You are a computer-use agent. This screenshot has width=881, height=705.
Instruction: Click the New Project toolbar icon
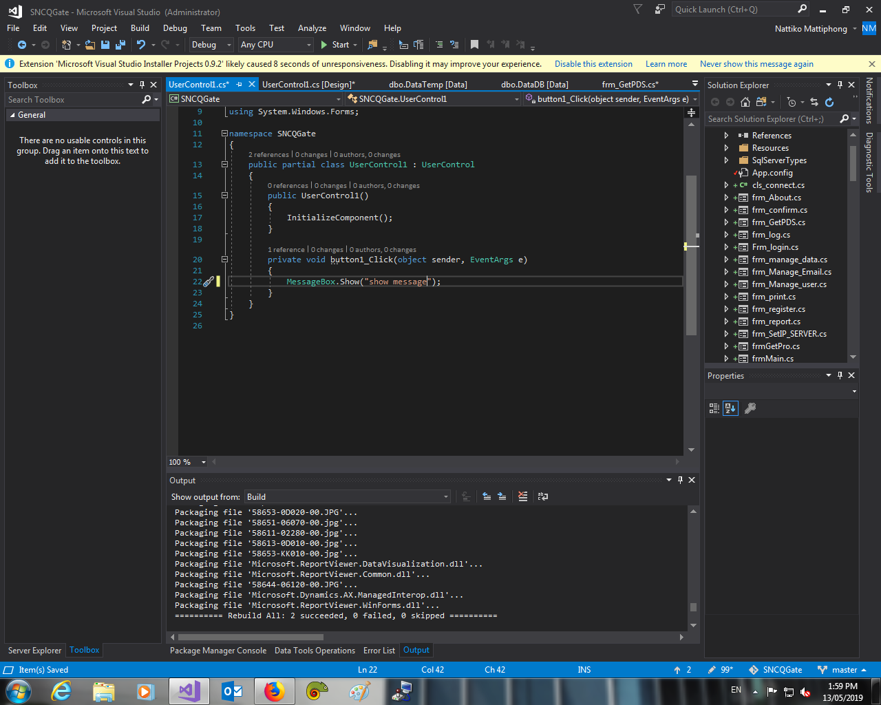click(x=66, y=45)
